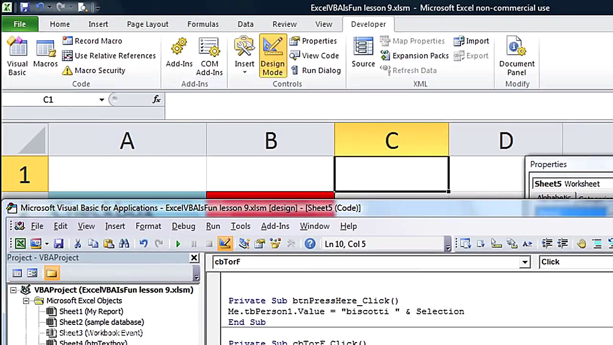Select Sheet2 (sample database) in tree

click(x=95, y=322)
